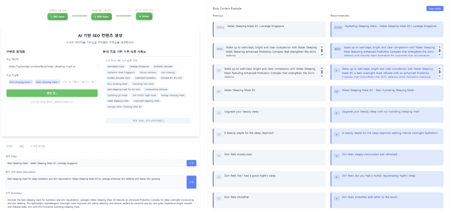Switch to the FAQ tab

coord(22,146)
